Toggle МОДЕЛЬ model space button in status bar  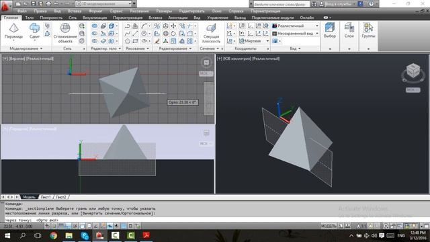pyautogui.click(x=329, y=226)
